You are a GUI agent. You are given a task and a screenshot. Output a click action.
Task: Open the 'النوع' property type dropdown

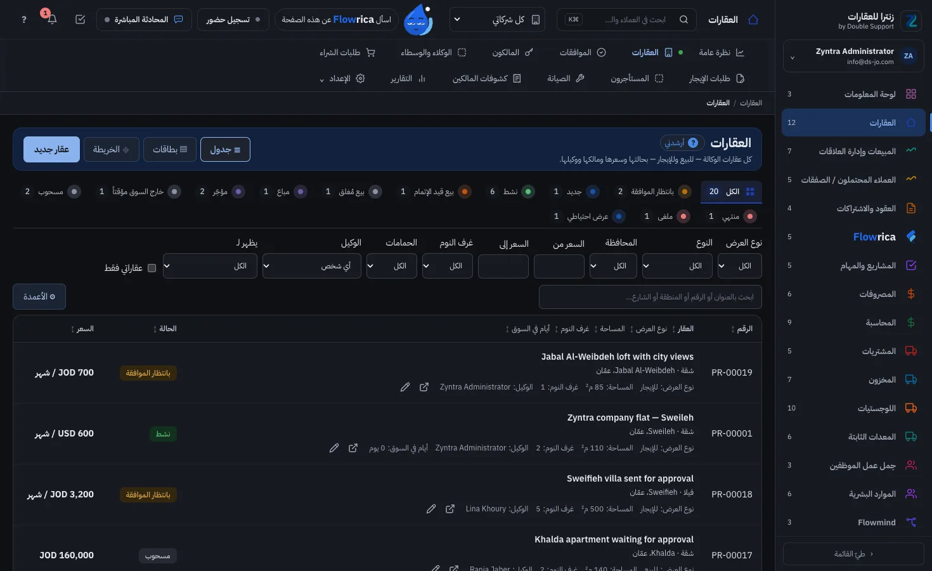677,266
